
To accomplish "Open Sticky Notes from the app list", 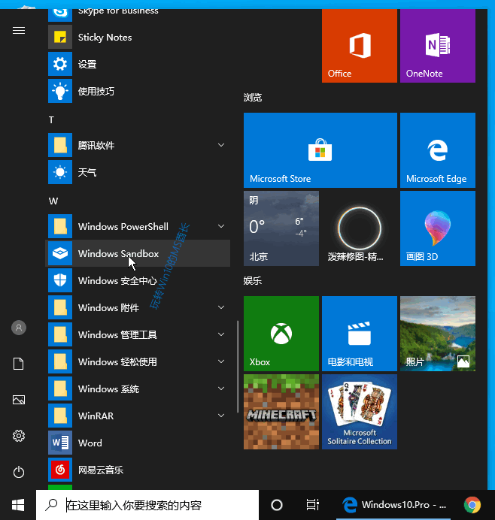I will 138,37.
